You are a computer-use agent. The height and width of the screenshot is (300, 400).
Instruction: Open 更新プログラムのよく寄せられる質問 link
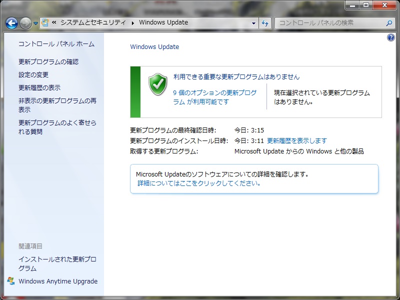click(57, 127)
